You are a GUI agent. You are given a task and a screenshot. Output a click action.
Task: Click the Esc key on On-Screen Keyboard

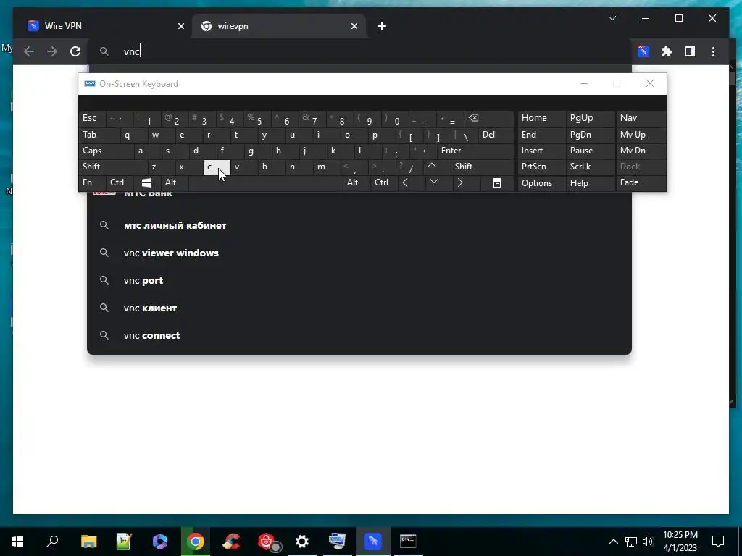pyautogui.click(x=93, y=119)
